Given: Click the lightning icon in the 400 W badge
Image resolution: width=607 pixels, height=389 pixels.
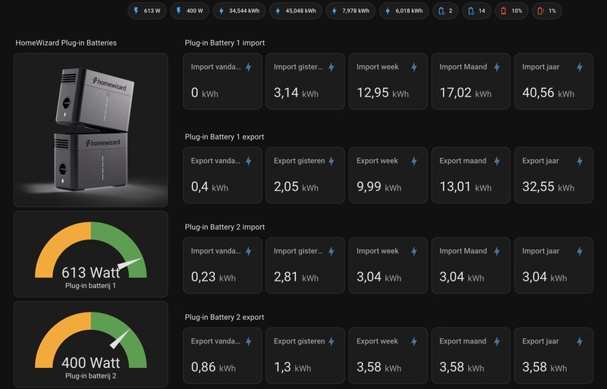Looking at the screenshot, I should click(178, 11).
